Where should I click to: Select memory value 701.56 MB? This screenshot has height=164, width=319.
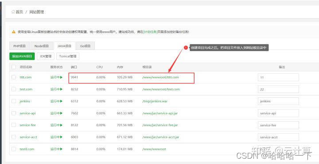tap(124, 125)
